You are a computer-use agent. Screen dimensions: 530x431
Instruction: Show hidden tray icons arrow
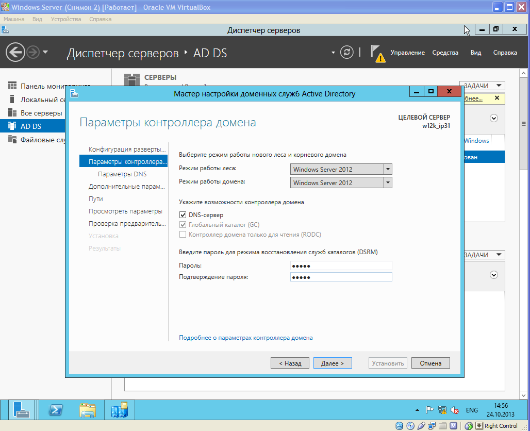417,410
